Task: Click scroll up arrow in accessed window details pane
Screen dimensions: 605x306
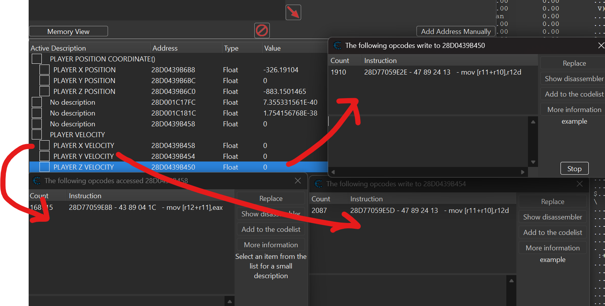Action: (x=230, y=301)
